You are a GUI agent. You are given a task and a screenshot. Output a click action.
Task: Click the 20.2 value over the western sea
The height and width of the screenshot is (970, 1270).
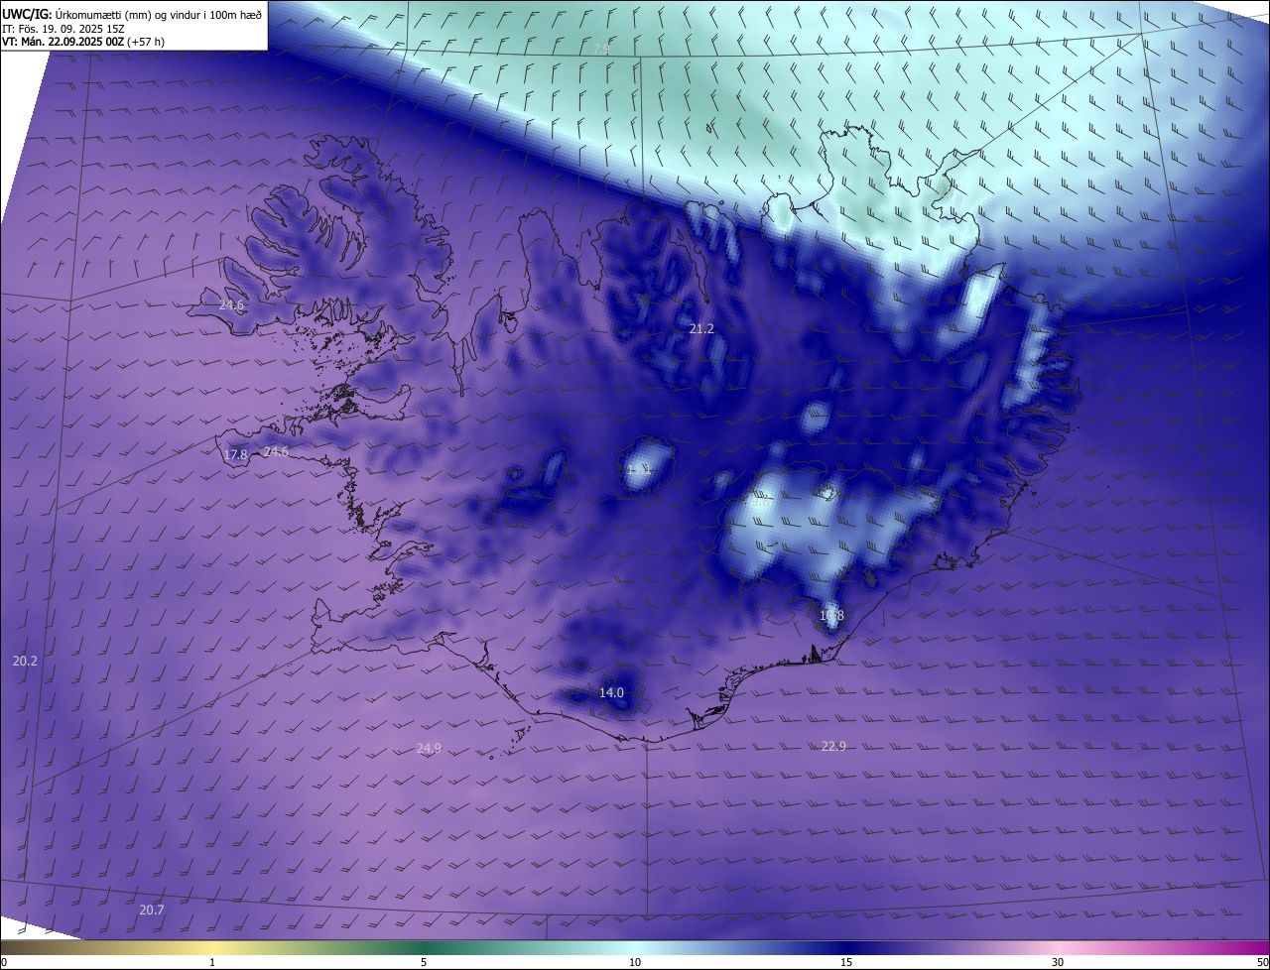[x=25, y=661]
